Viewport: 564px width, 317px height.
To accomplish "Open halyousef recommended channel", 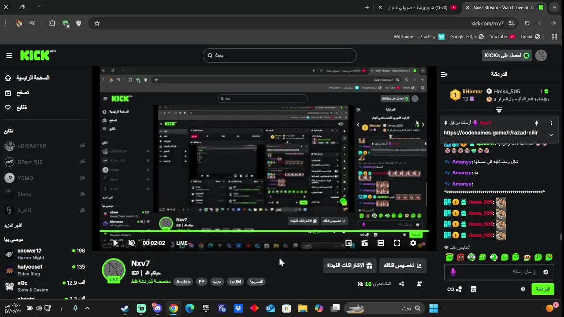I will click(x=44, y=270).
